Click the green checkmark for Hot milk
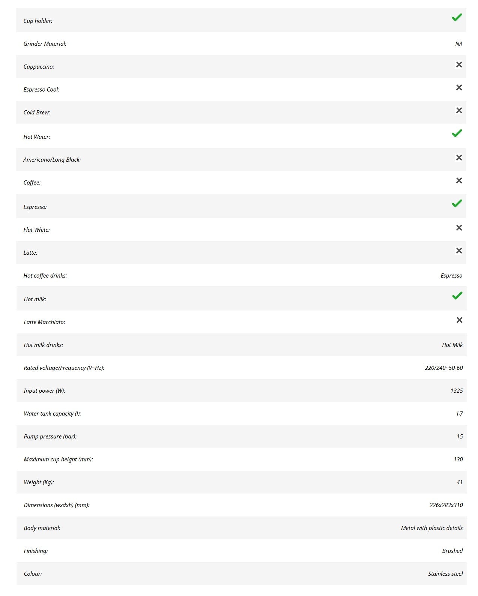Viewport: 478px width, 596px height. (457, 296)
